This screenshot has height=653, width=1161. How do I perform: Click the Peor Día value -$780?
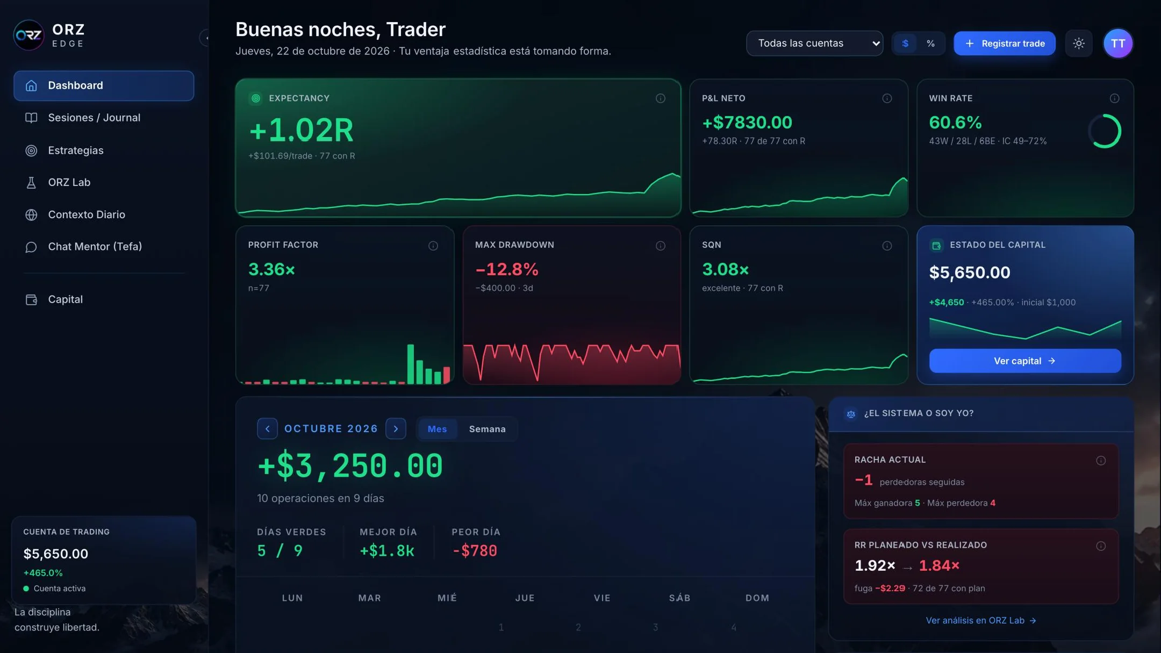point(475,551)
